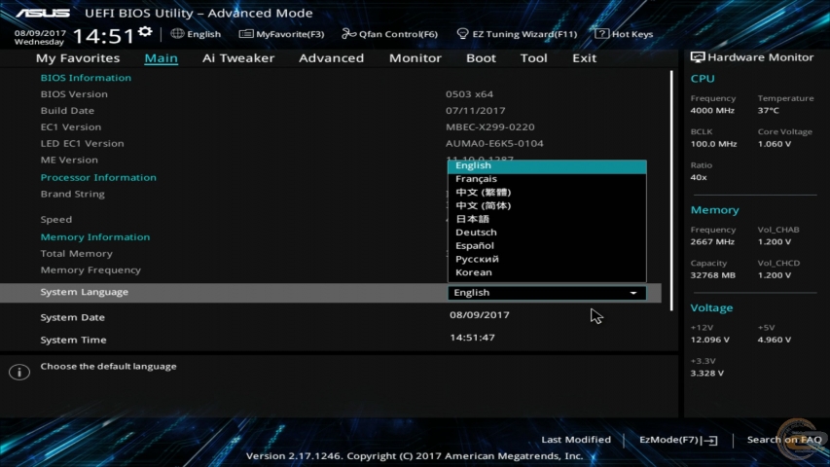This screenshot has width=830, height=467.
Task: Click BIOS Information heading
Action: tap(86, 78)
